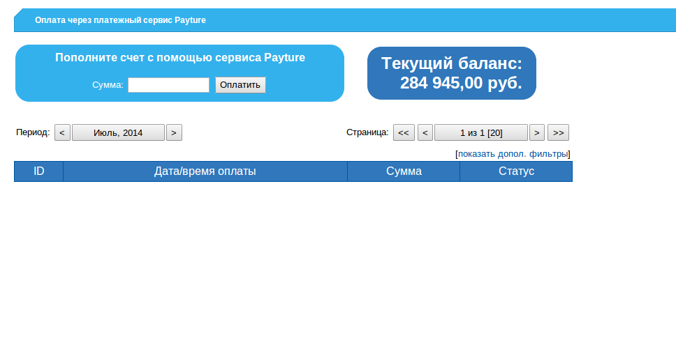Open the Июль, 2014 period selector
This screenshot has width=676, height=361.
tap(118, 132)
